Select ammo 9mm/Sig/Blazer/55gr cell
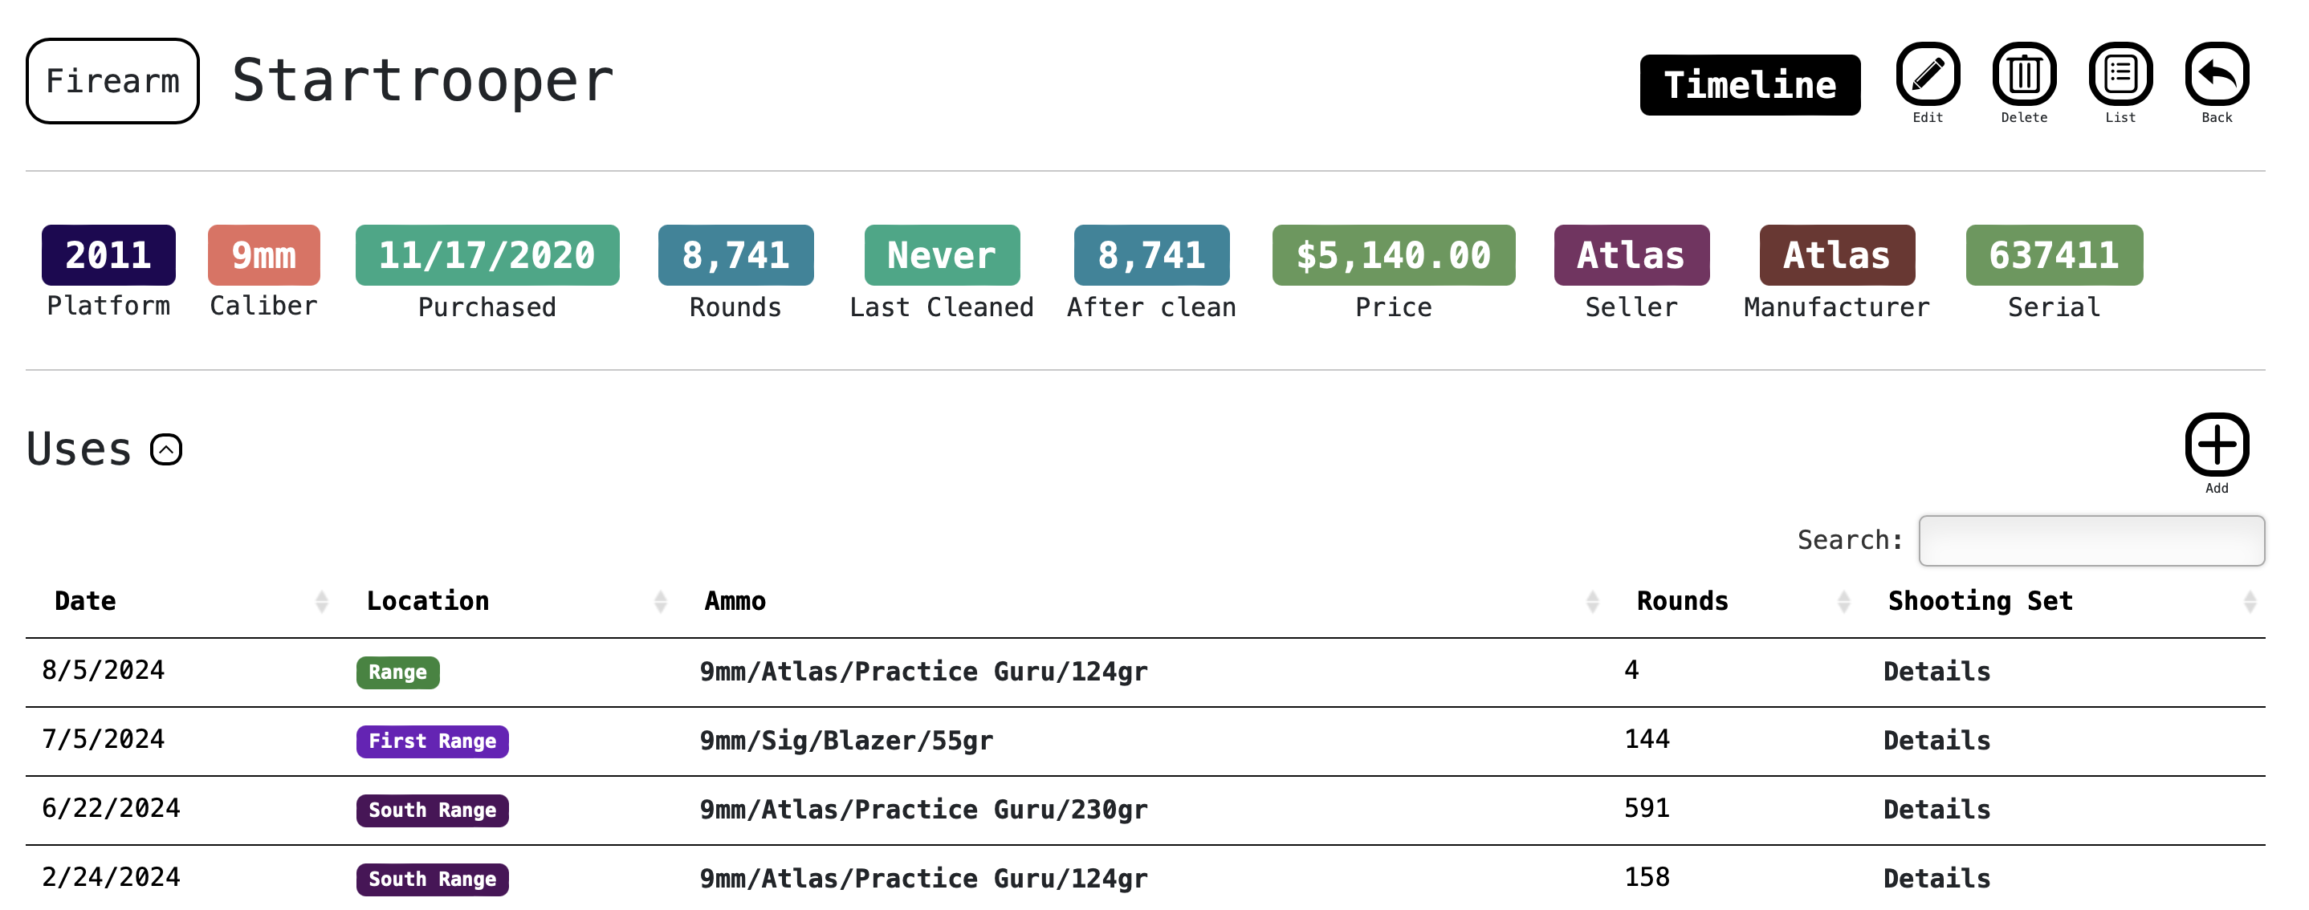Viewport: 2309px width, 910px height. [x=846, y=741]
